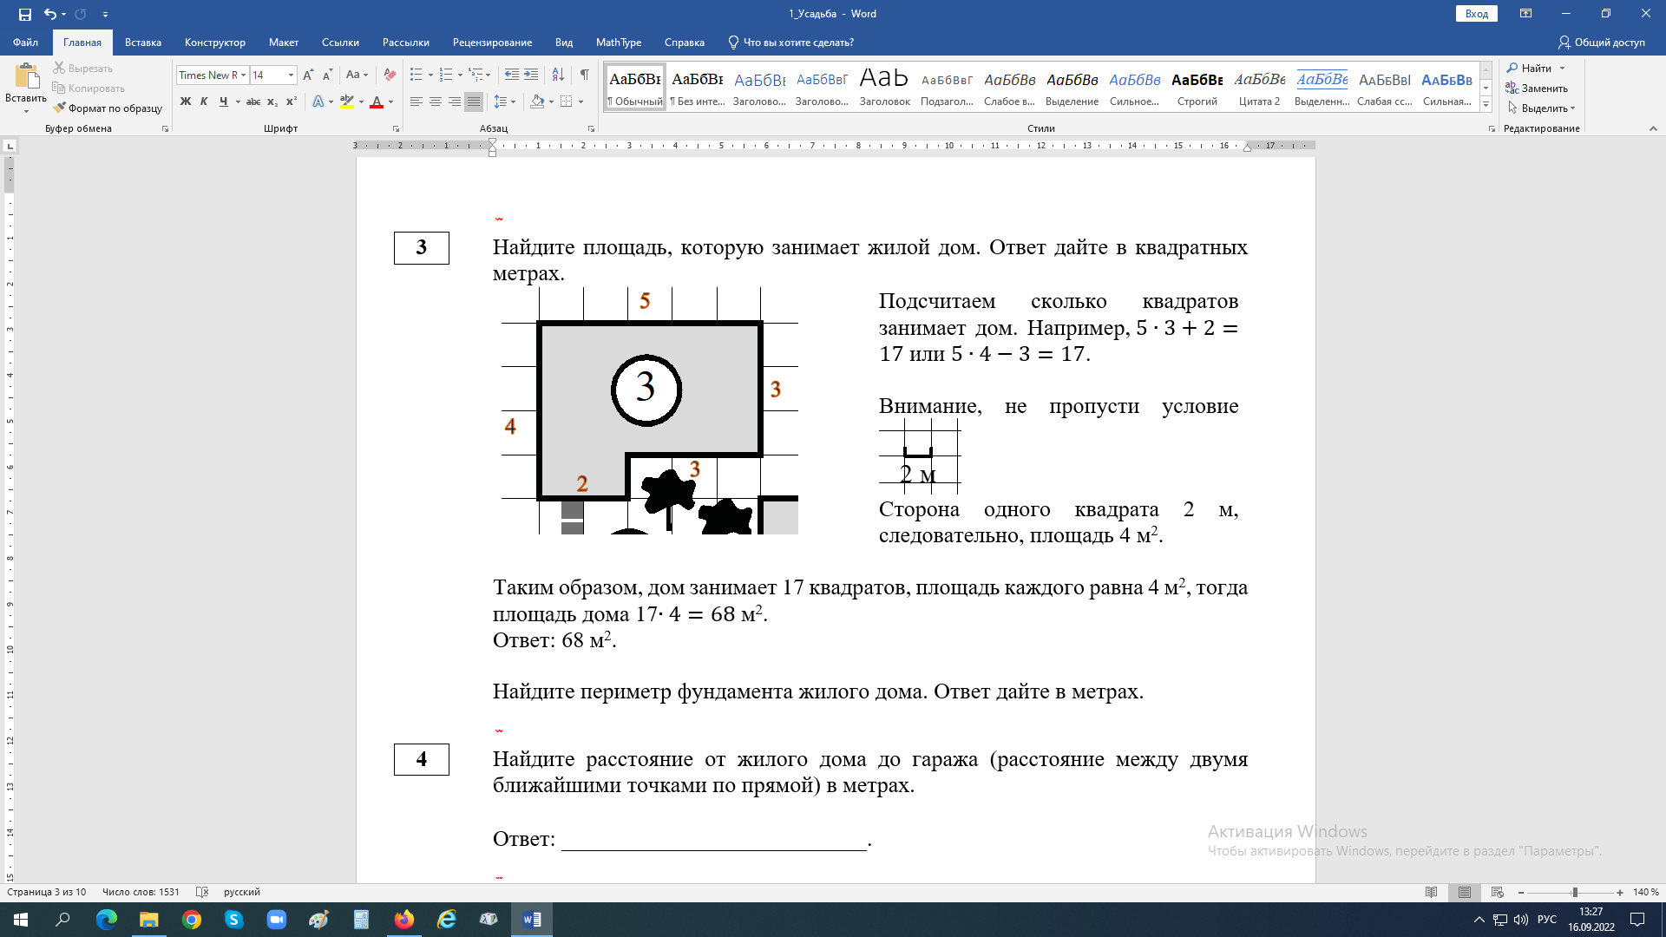Undo the last action
The width and height of the screenshot is (1666, 937).
coord(50,14)
